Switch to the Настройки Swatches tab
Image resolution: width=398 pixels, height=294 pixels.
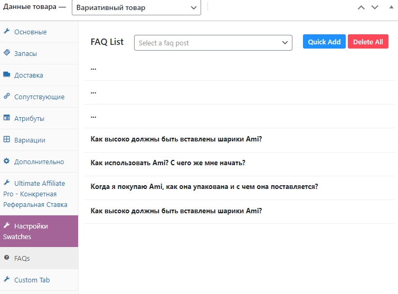click(39, 231)
